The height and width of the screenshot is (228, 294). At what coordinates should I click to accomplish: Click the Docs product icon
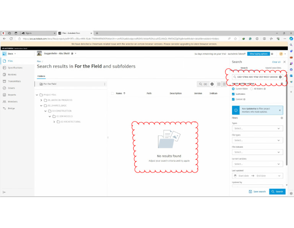[4, 54]
